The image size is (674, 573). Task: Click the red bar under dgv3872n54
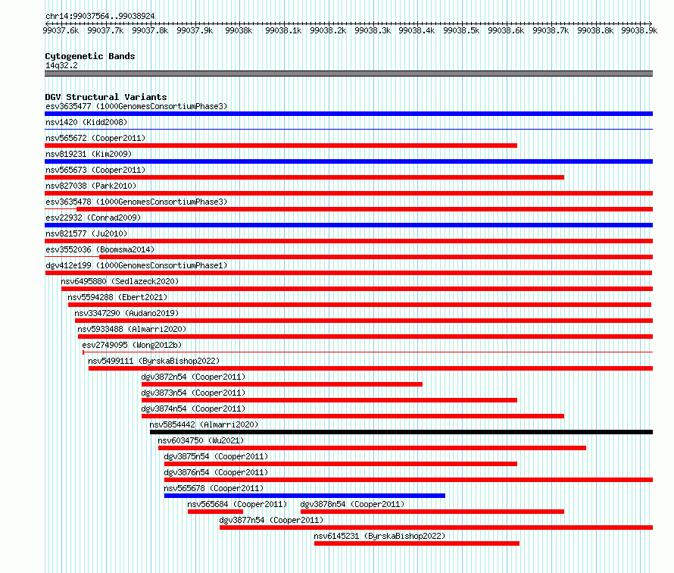pyautogui.click(x=282, y=384)
